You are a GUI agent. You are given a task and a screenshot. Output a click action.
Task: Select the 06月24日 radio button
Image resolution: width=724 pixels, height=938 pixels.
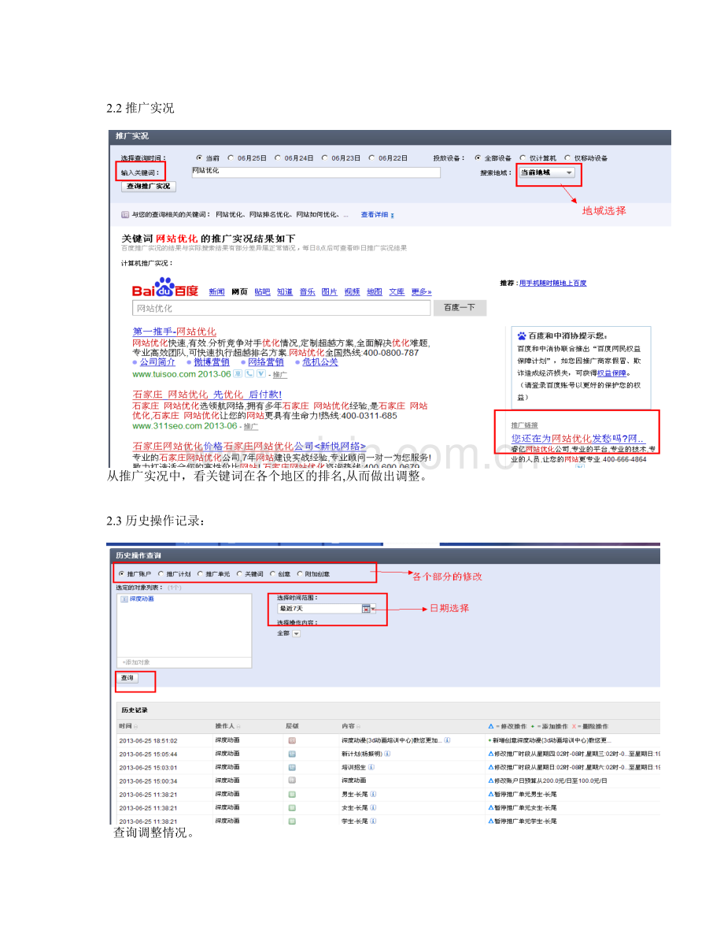[278, 158]
